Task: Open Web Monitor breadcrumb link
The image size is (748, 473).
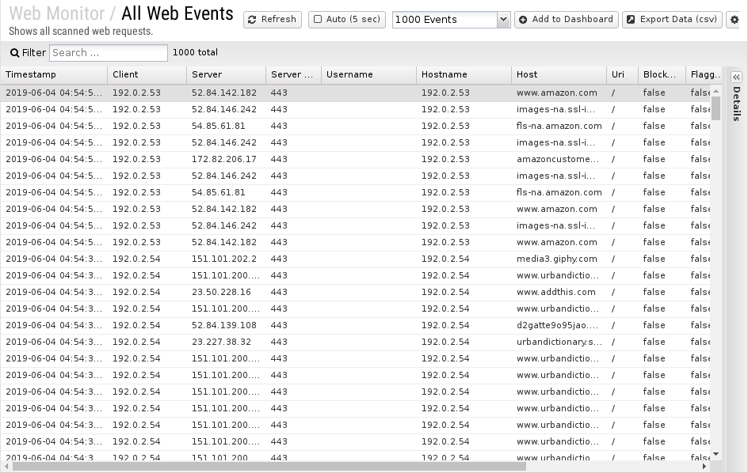Action: (x=56, y=13)
